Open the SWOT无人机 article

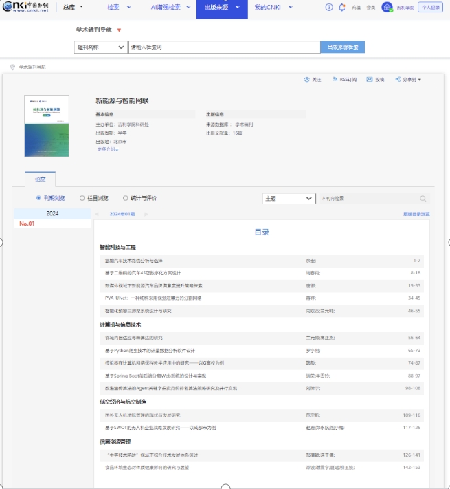pos(160,428)
